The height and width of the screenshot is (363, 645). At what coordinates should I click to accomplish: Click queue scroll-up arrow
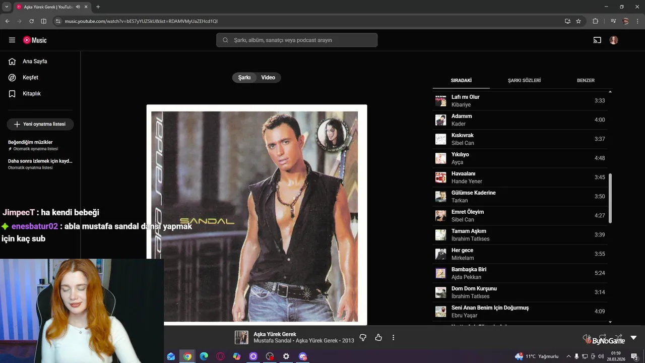coord(610,92)
